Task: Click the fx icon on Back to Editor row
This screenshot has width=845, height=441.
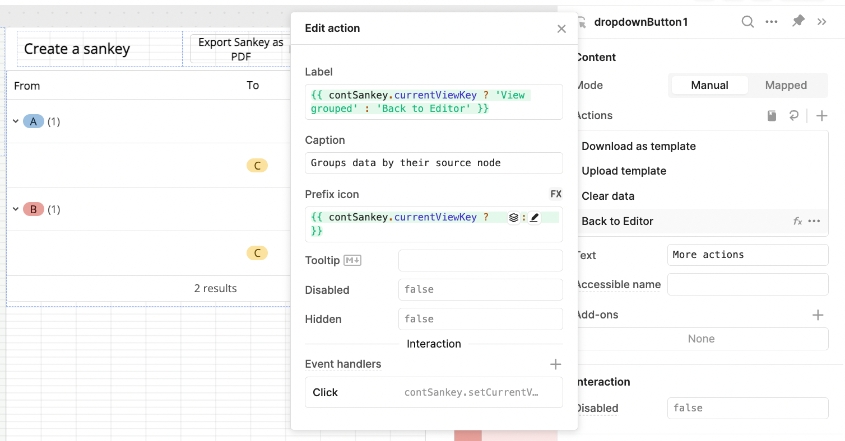Action: pos(798,221)
